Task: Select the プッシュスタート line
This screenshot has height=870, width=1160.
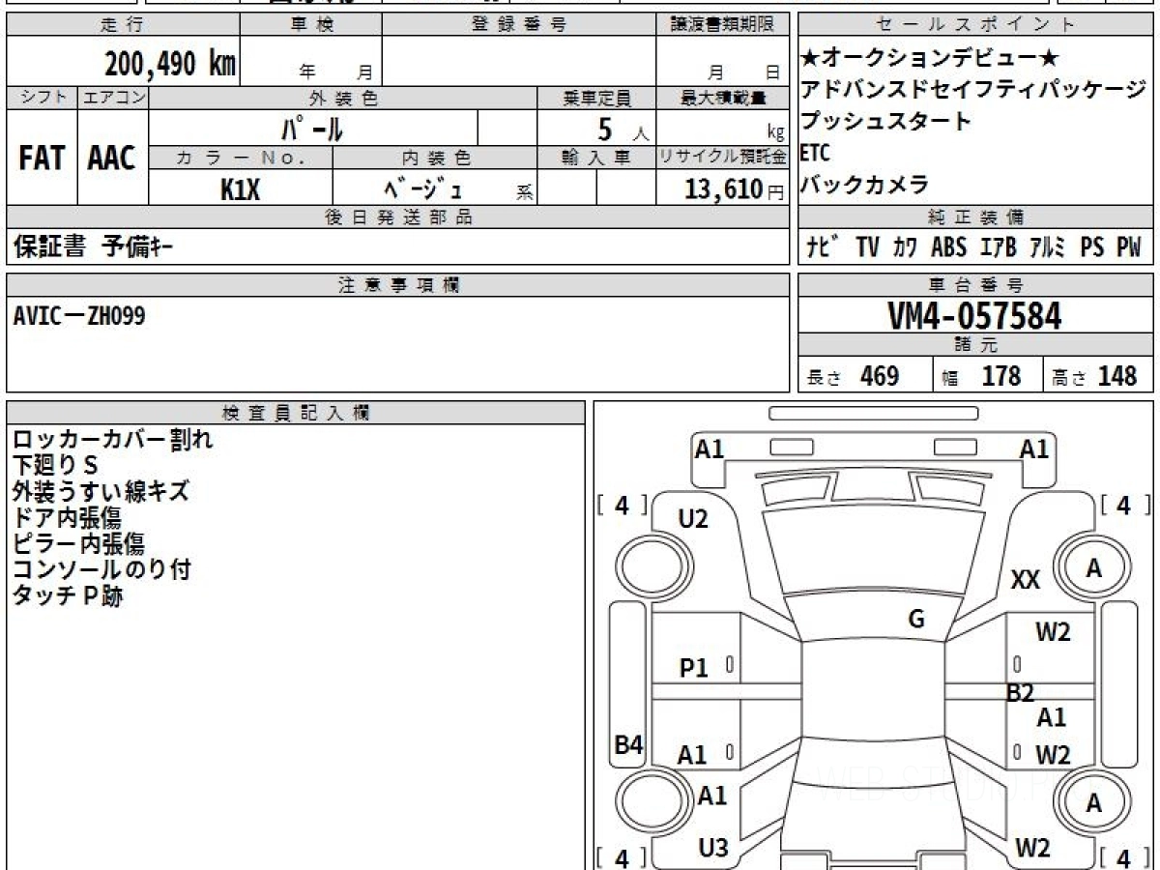Action: point(885,122)
